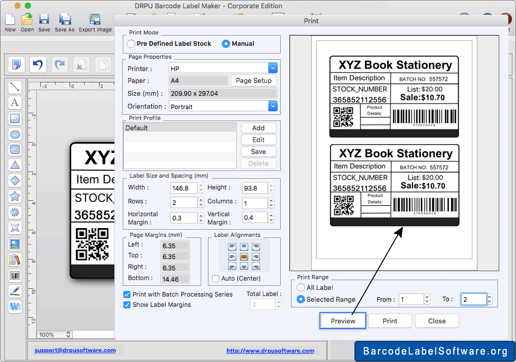Select Manual print mode

(226, 44)
